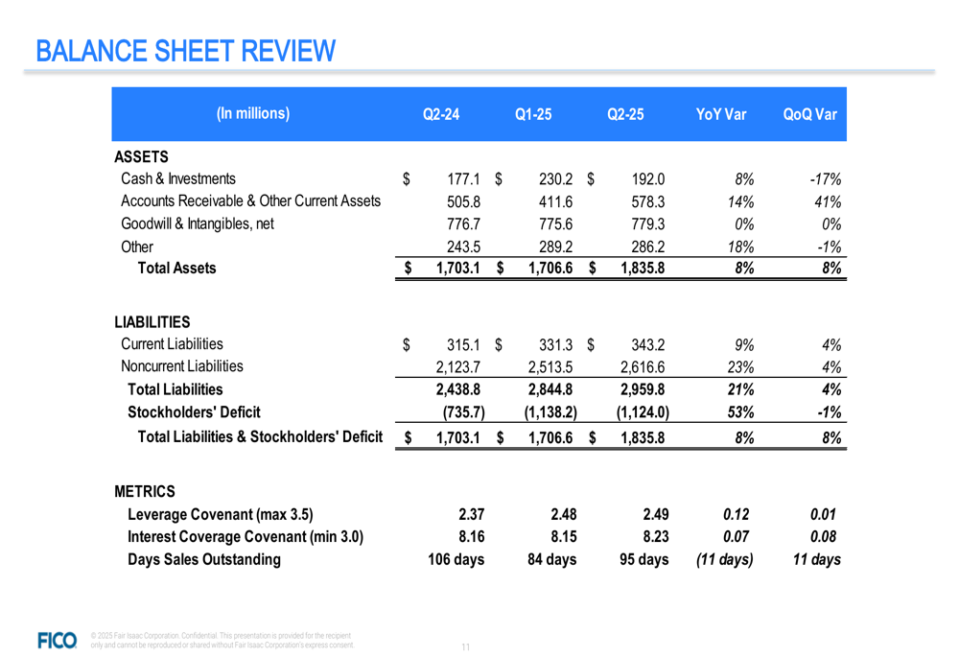Viewport: 959px width, 657px height.
Task: Click Interest Coverage Covenant (min 3.0) label
Action: click(246, 536)
